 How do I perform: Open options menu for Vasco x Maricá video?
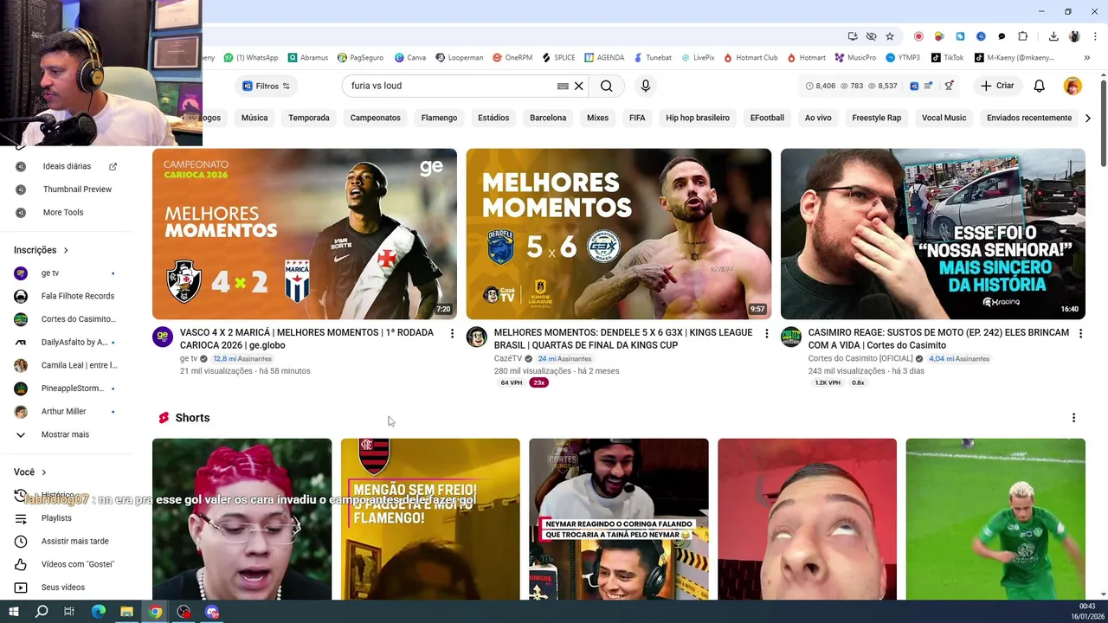pos(452,333)
